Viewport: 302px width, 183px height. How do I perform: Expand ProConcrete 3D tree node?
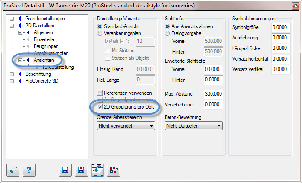[12, 81]
